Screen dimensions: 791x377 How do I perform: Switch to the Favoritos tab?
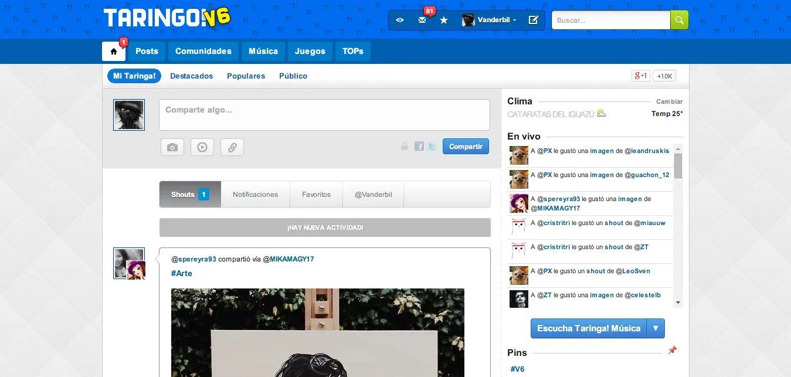[x=316, y=194]
